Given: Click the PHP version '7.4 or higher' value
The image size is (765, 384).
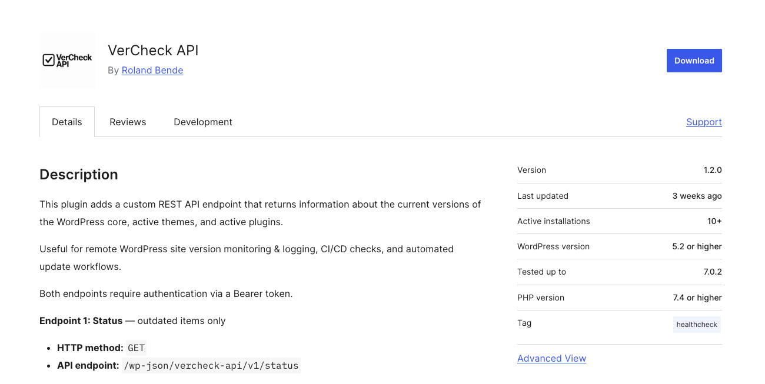Looking at the screenshot, I should click(697, 298).
